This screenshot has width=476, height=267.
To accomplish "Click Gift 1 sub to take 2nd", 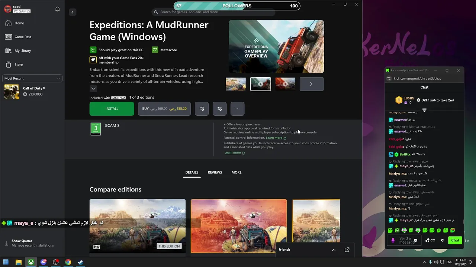I will tap(435, 100).
